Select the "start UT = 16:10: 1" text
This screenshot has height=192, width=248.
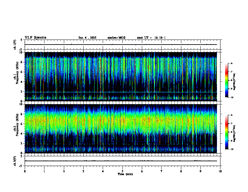coord(151,38)
